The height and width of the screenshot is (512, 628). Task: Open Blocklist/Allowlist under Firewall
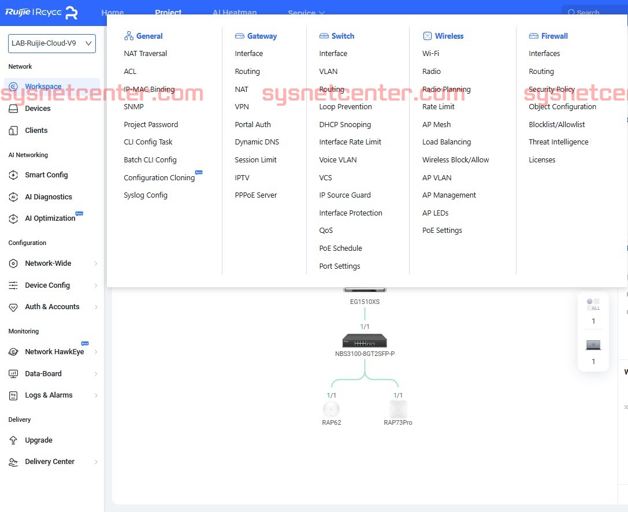557,125
